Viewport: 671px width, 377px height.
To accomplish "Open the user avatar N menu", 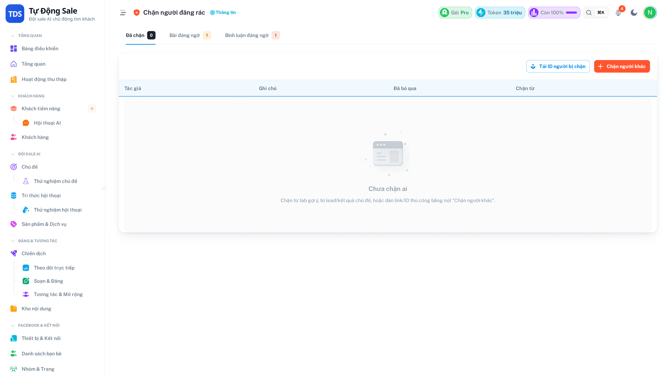I will 650,13.
